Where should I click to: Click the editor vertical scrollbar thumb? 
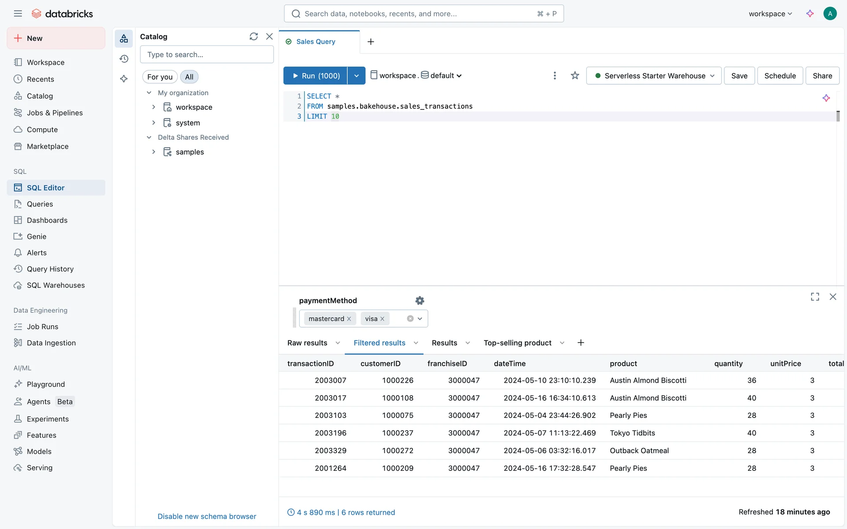pyautogui.click(x=838, y=116)
